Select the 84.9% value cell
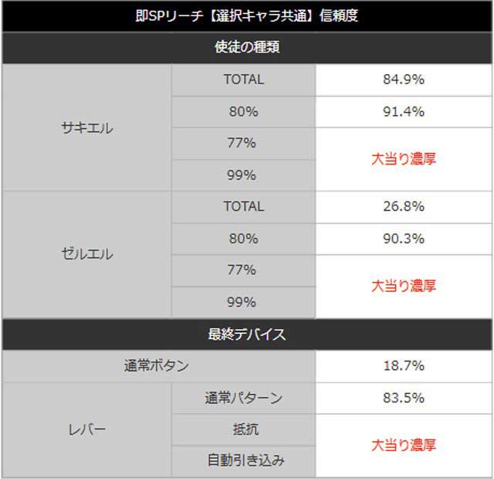The width and height of the screenshot is (494, 479). (404, 80)
